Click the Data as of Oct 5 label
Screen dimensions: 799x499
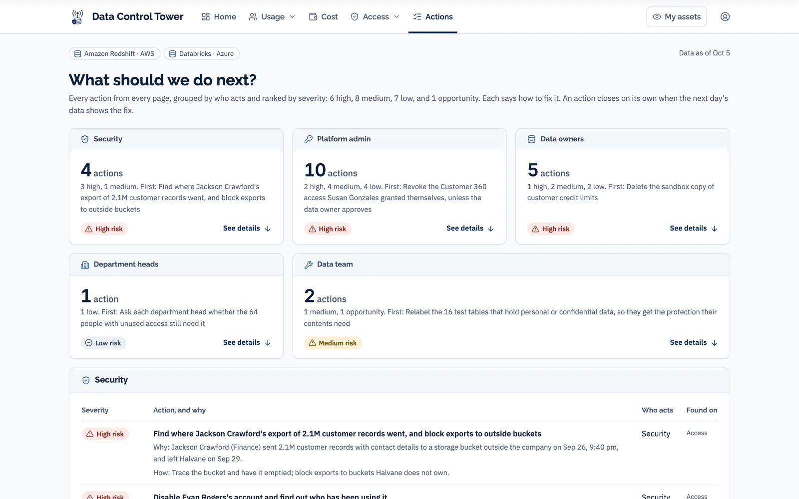point(704,53)
